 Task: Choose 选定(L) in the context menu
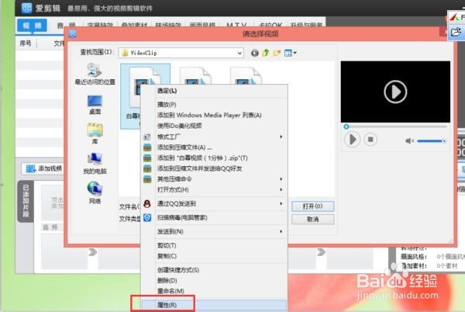pos(214,91)
